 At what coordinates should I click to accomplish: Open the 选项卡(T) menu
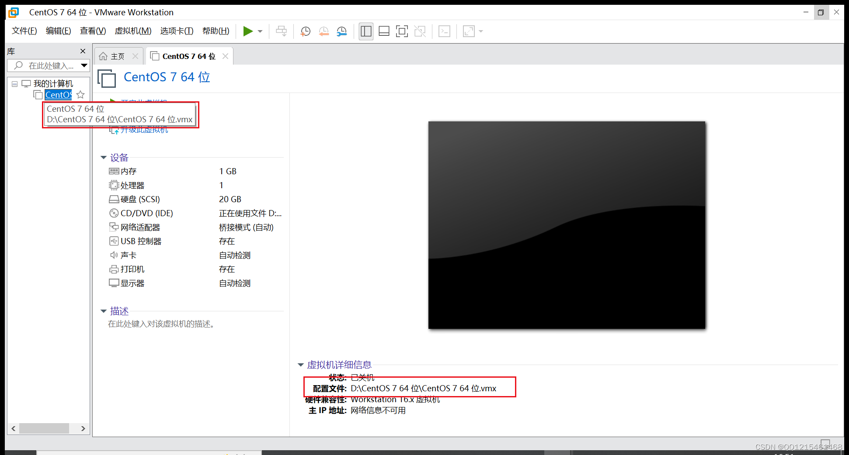point(177,31)
